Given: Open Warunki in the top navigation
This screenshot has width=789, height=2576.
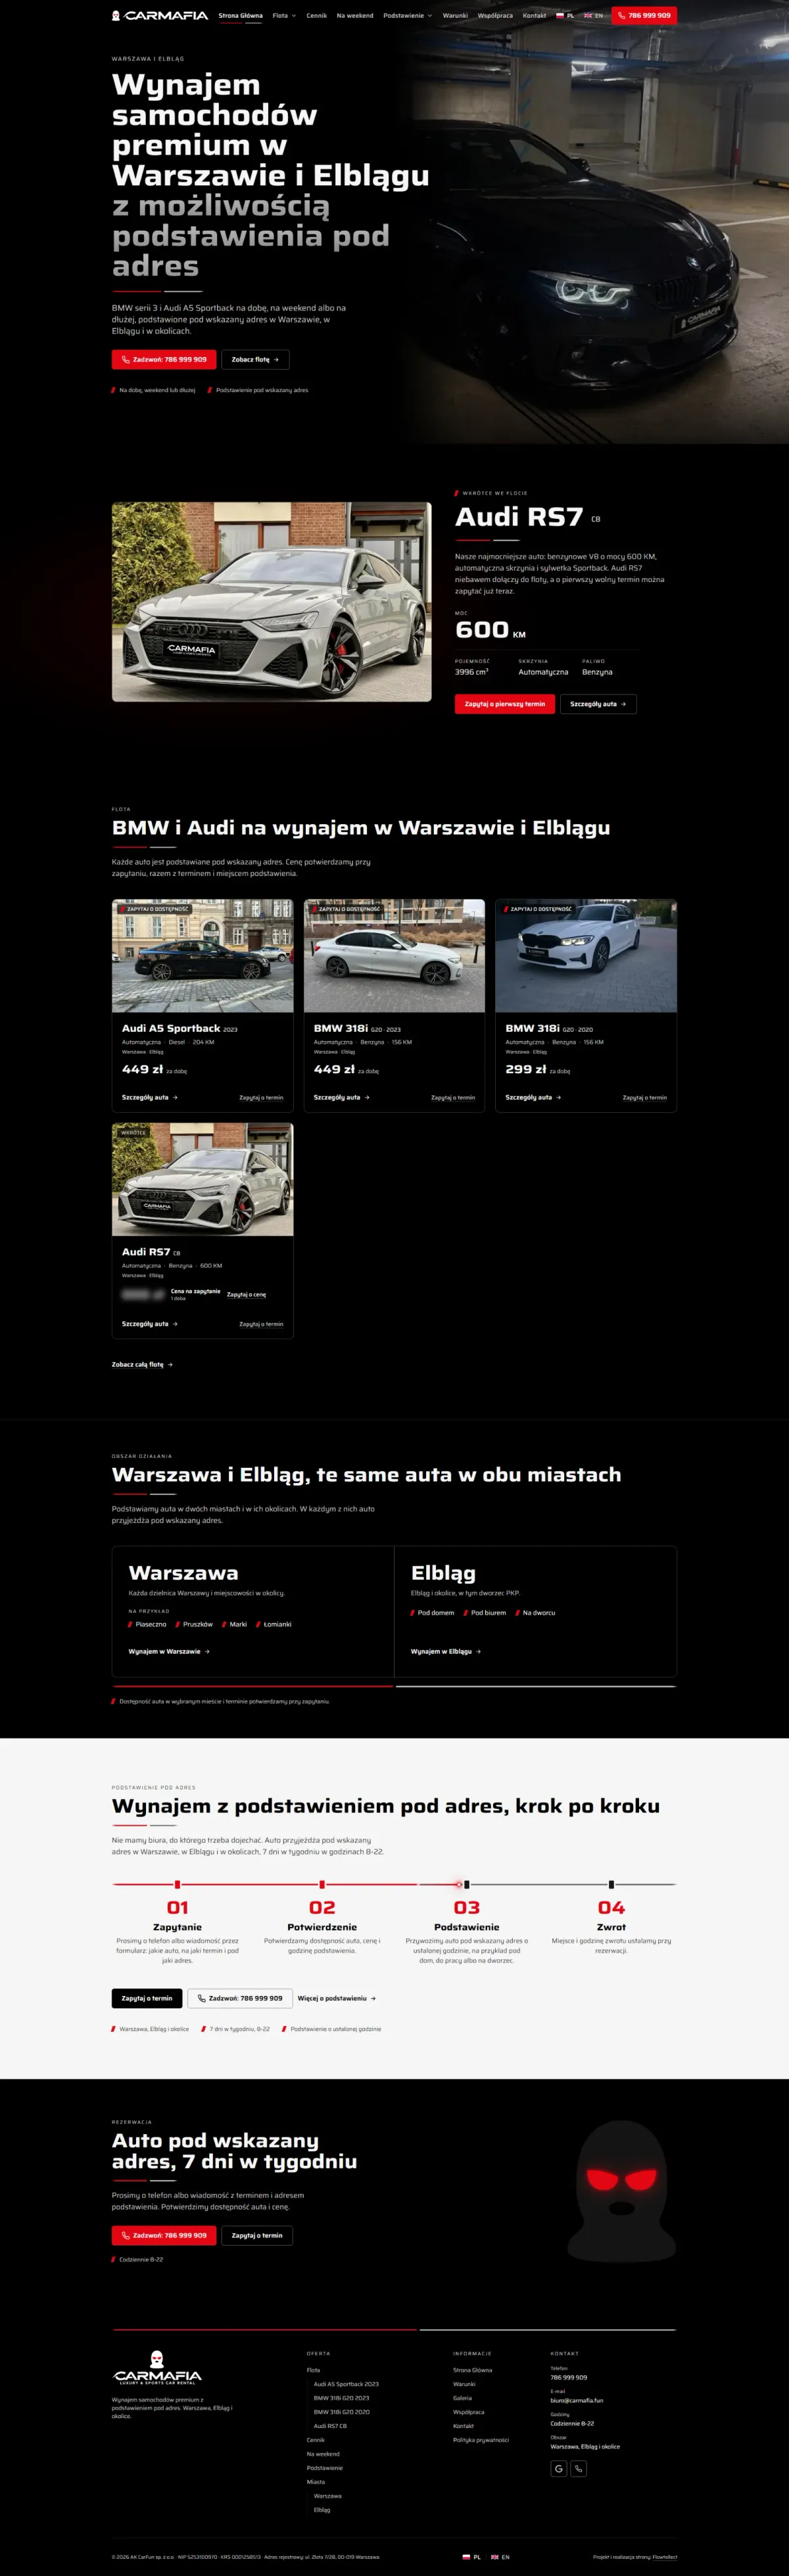Looking at the screenshot, I should (455, 15).
